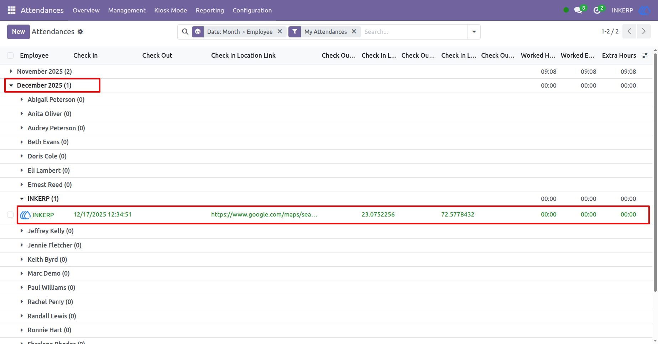The height and width of the screenshot is (344, 658).
Task: Open the apps grid menu icon
Action: (x=11, y=10)
